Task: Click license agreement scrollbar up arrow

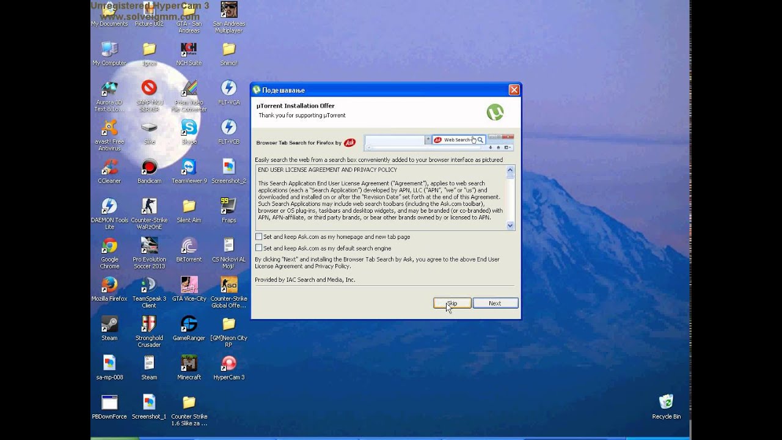Action: click(510, 170)
